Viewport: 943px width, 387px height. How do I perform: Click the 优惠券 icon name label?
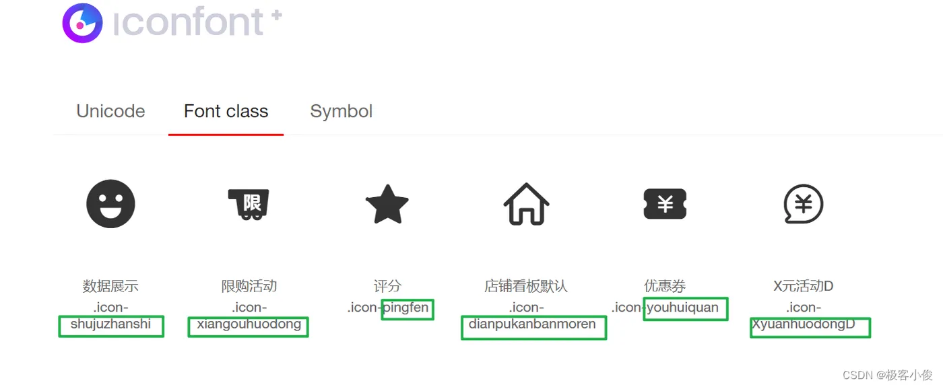665,286
